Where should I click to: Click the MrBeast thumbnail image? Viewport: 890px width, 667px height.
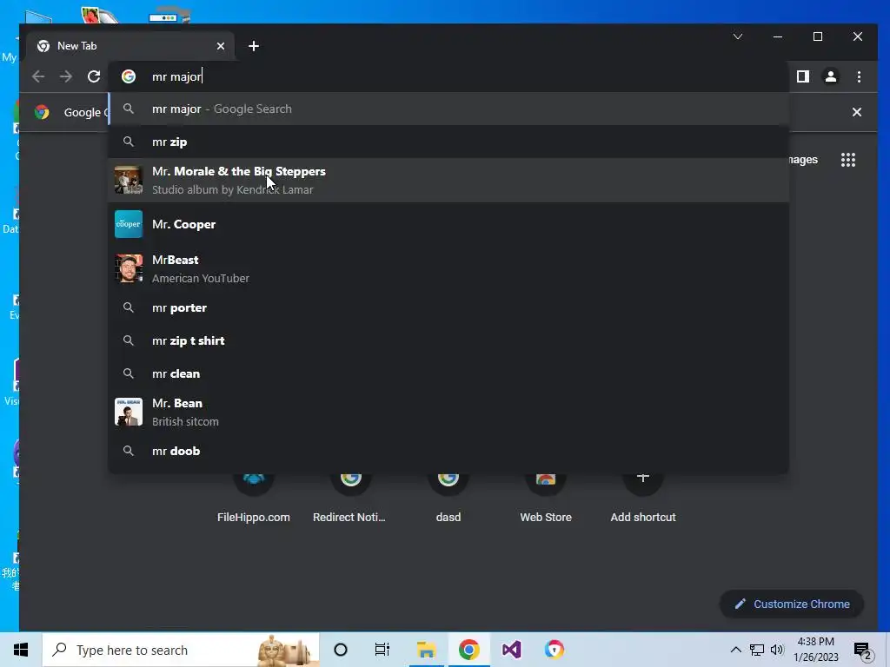[x=129, y=268]
